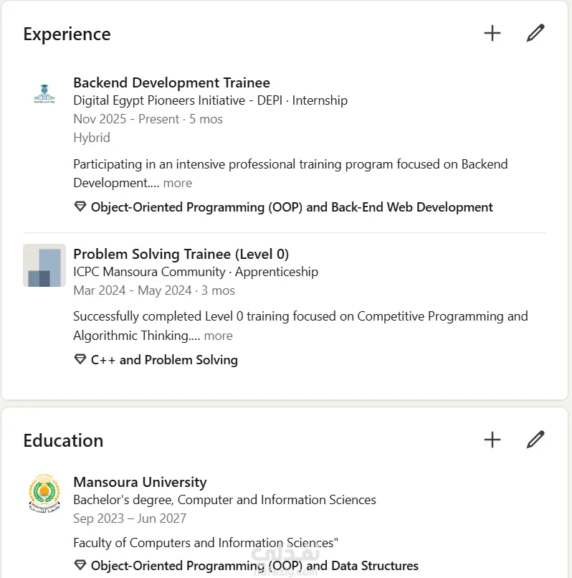Open OOP and Data Structures skills link
Screen dimensions: 572x578
(254, 566)
